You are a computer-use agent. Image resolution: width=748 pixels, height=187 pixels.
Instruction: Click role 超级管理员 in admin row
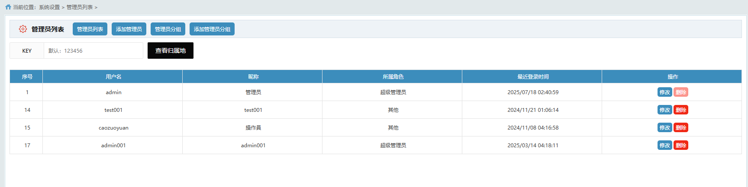pos(393,92)
